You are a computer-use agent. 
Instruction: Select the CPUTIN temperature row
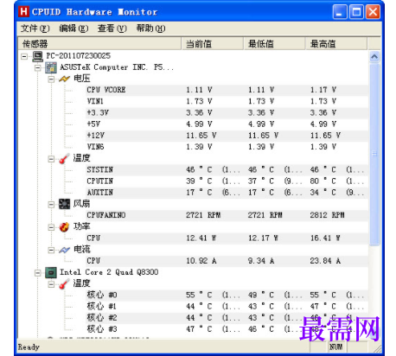(x=227, y=181)
